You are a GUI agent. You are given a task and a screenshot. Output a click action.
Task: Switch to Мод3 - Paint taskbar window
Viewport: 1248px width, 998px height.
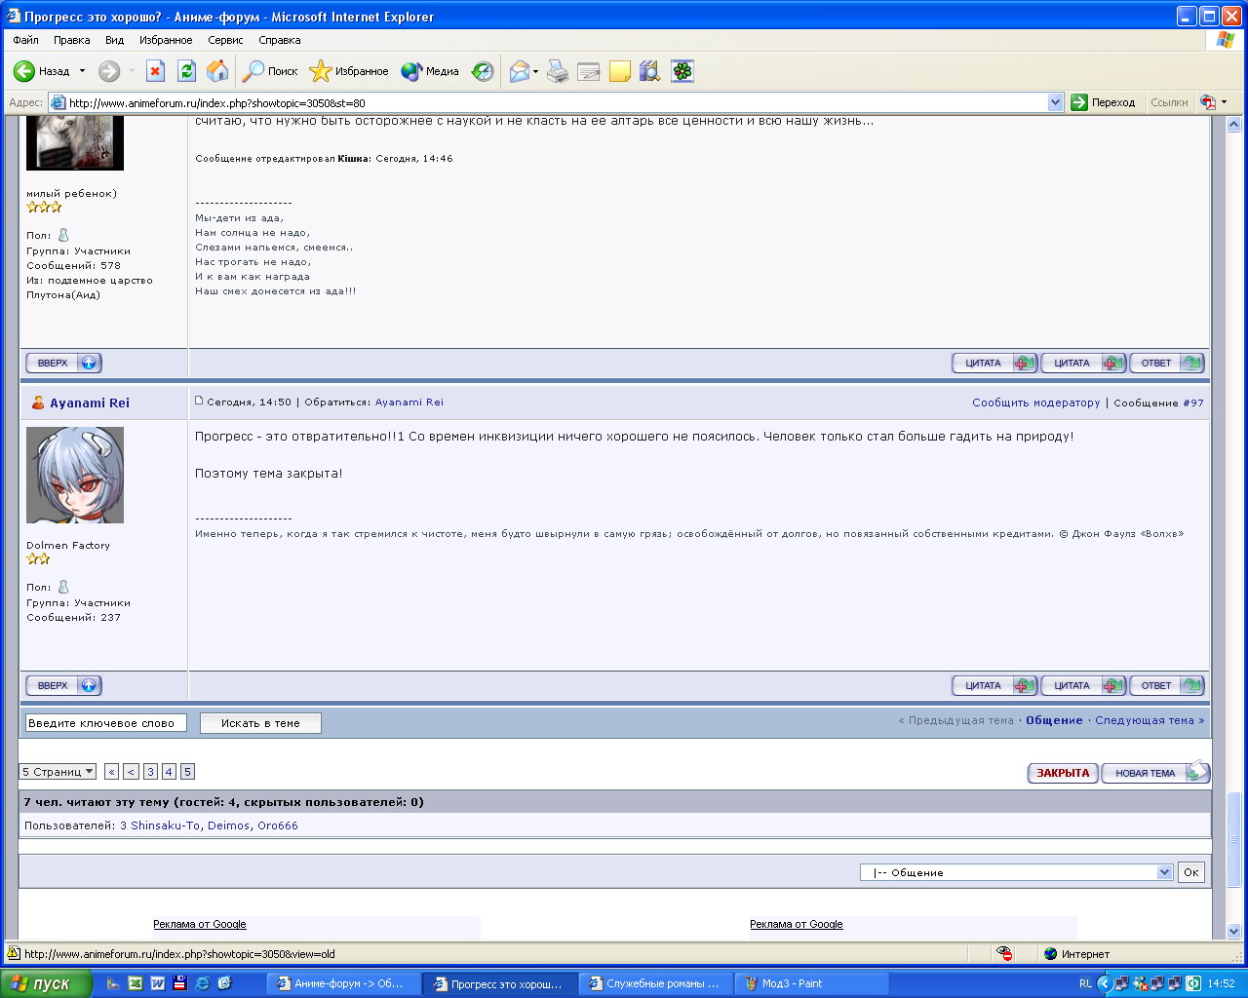coord(792,983)
